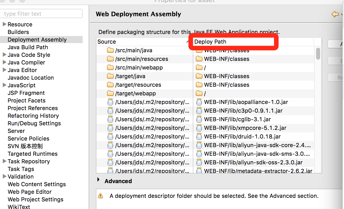Click the warning icon in message area
The image size is (344, 209).
point(101,196)
